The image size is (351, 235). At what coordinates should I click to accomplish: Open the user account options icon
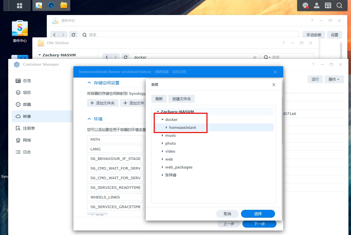tap(317, 5)
